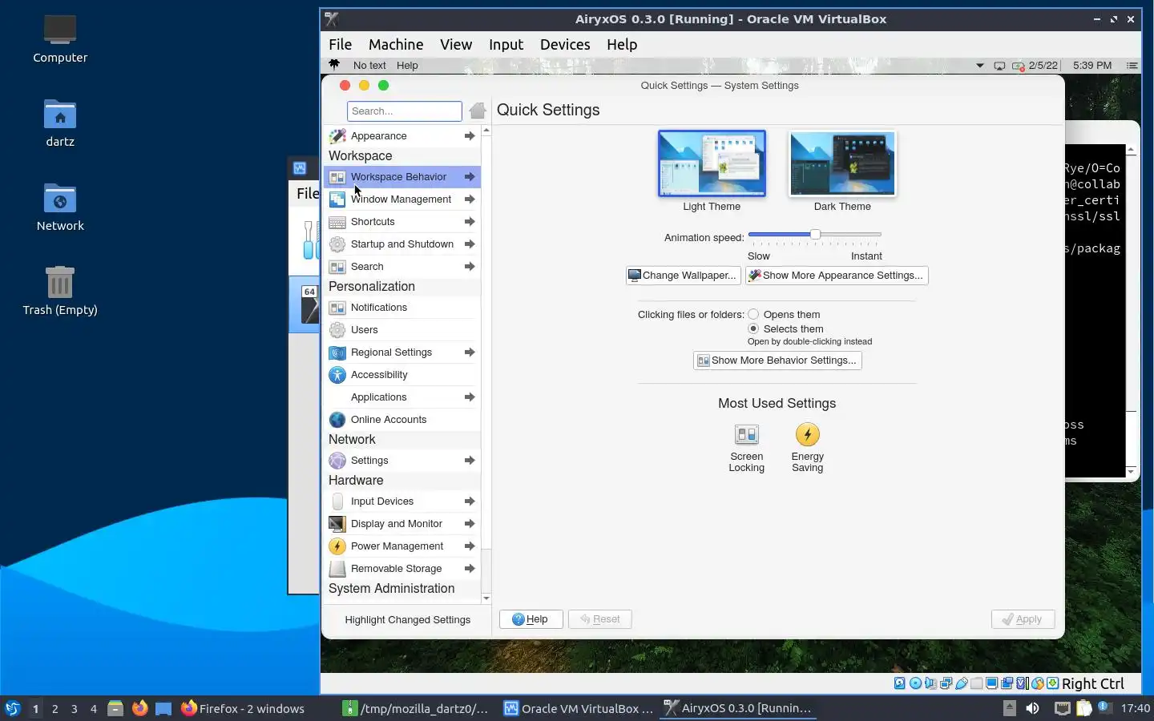Select 'Selects them' radio option
The image size is (1154, 721).
tap(753, 329)
